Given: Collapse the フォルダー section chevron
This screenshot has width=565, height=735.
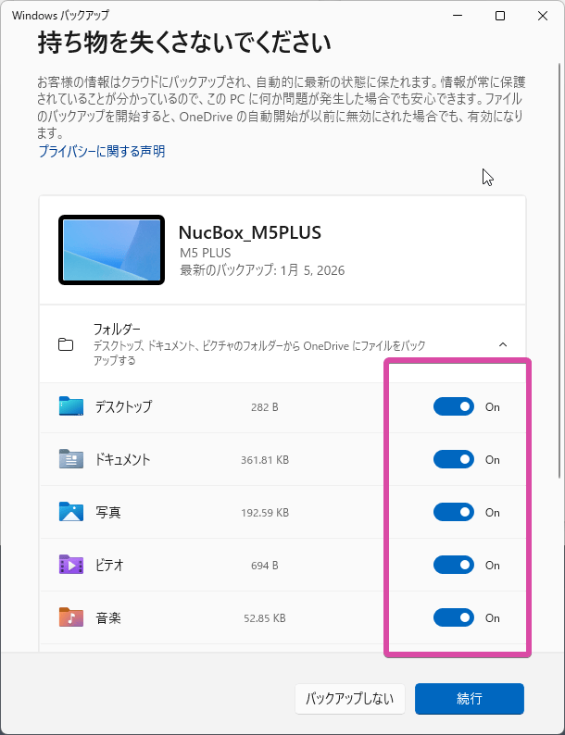Looking at the screenshot, I should coord(503,344).
